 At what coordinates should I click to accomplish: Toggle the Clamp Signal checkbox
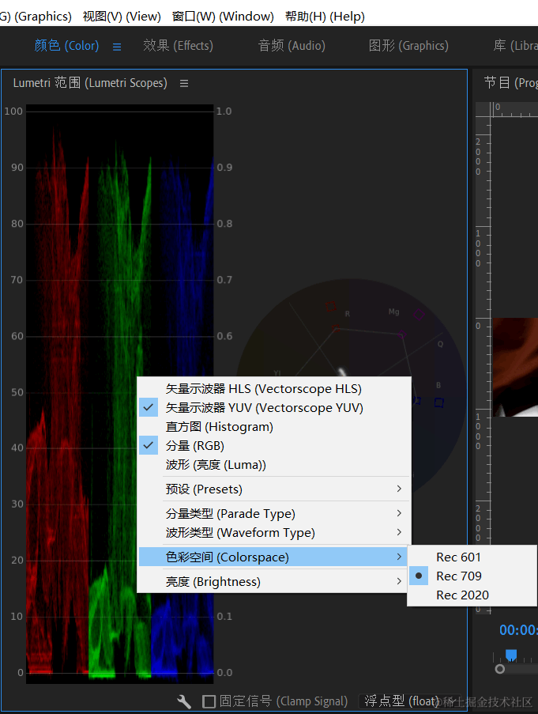point(209,701)
